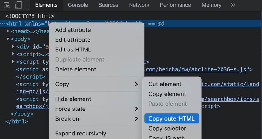The width and height of the screenshot is (262, 139).
Task: Select Copy outerHTML in submenu
Action: 171,118
